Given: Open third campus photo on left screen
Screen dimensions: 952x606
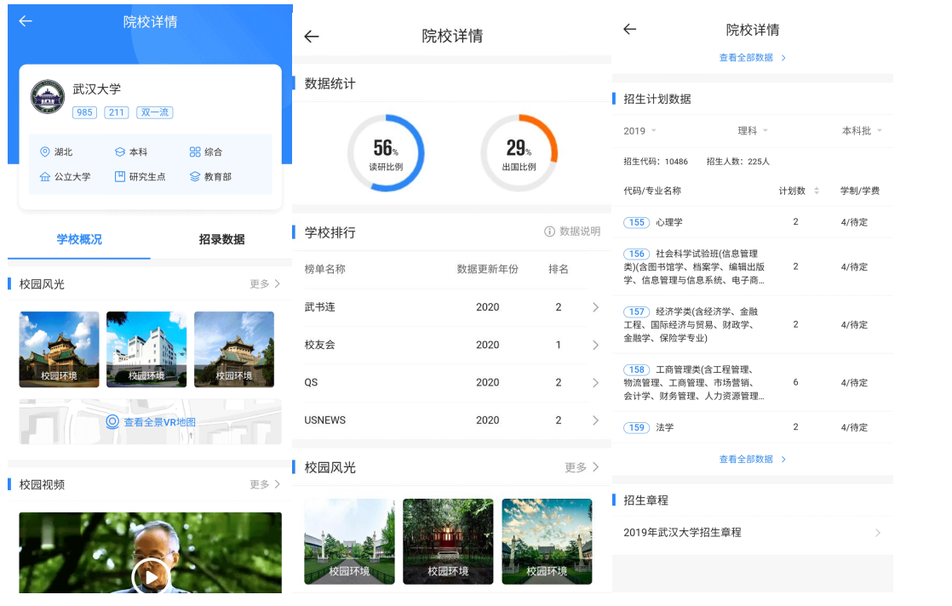Looking at the screenshot, I should click(234, 350).
